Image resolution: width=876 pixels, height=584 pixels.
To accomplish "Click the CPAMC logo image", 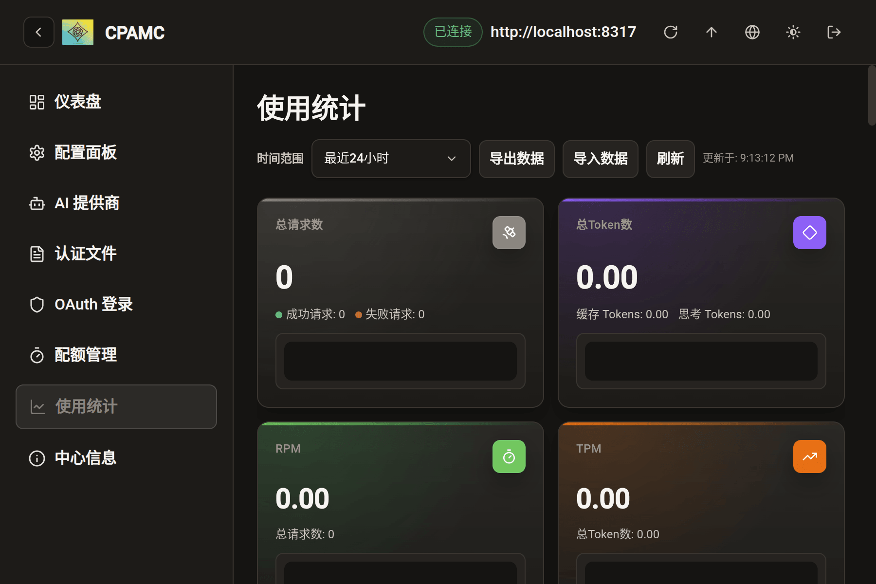I will (x=78, y=32).
